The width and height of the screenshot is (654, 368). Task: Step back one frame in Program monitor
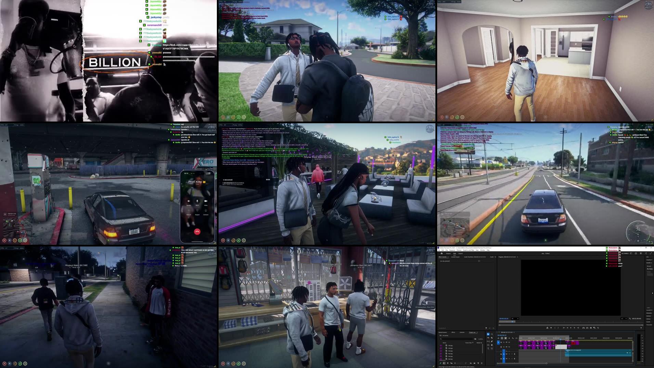[x=567, y=328]
